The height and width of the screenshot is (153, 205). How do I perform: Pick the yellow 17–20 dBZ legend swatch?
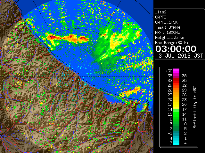point(176,105)
